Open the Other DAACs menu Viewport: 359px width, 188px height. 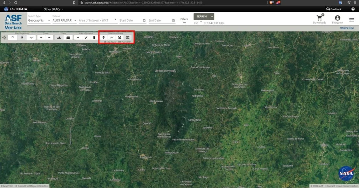[53, 9]
